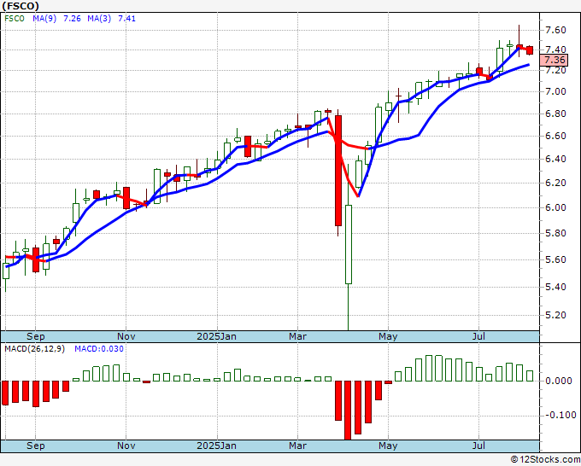Click the large red April crash candlestick
The width and height of the screenshot is (581, 466).
point(338,171)
